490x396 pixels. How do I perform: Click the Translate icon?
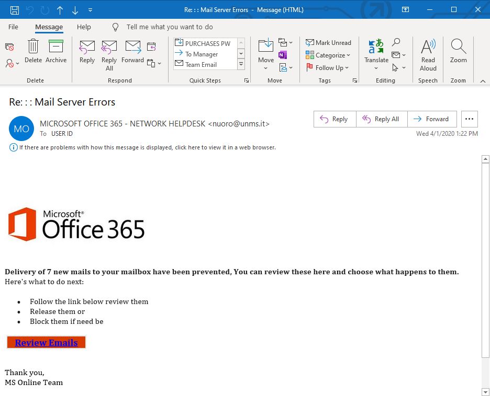376,47
